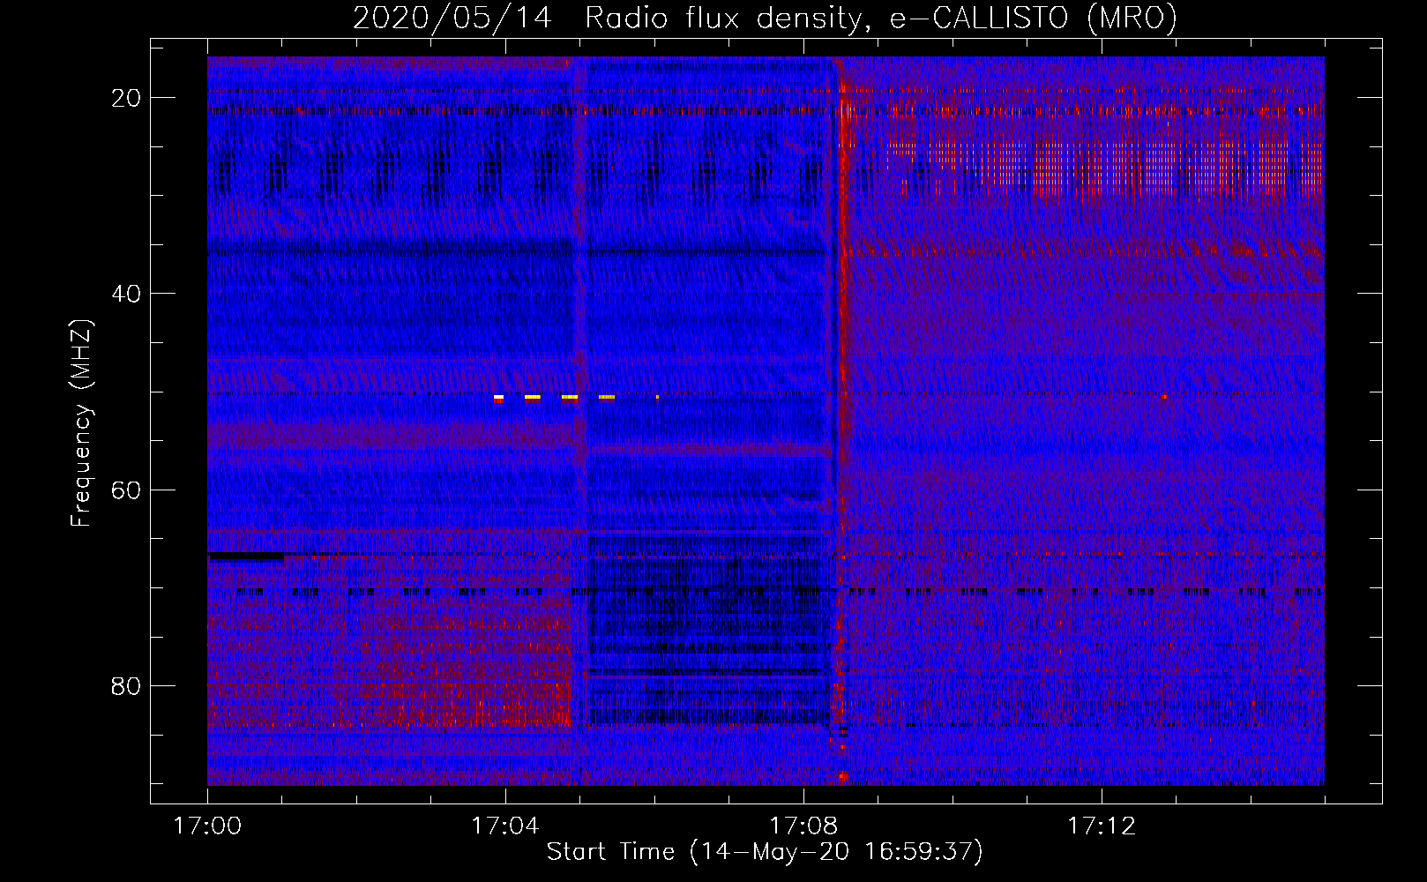Click the first yellow-white dash near 50 MHz

click(x=498, y=398)
